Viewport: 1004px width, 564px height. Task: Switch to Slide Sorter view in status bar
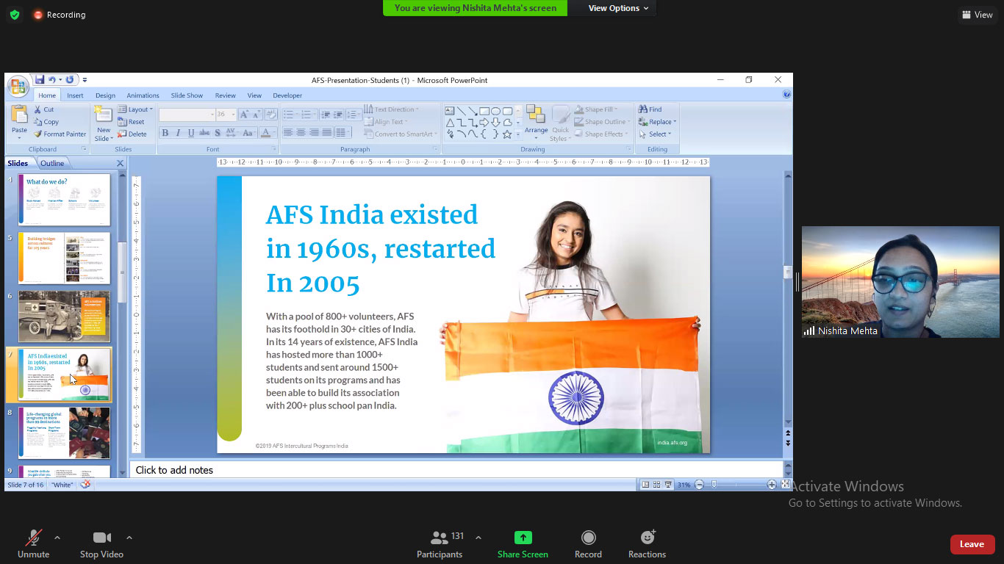656,485
